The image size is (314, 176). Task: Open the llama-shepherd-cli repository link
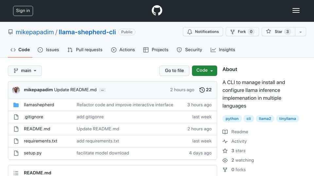[87, 32]
